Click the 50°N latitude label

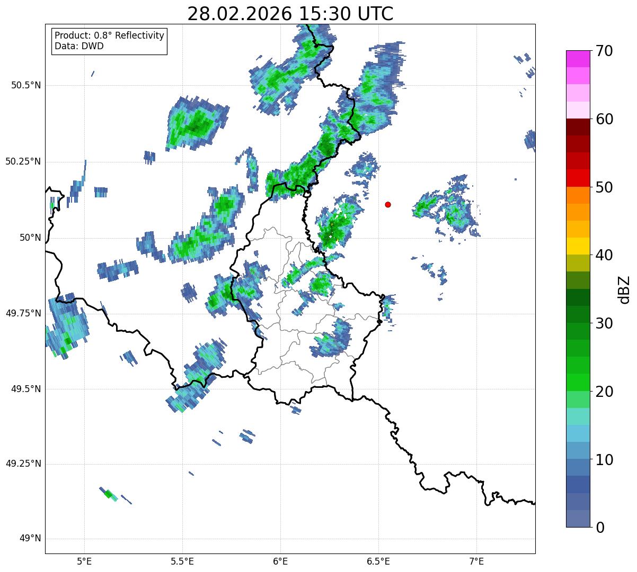coord(30,238)
